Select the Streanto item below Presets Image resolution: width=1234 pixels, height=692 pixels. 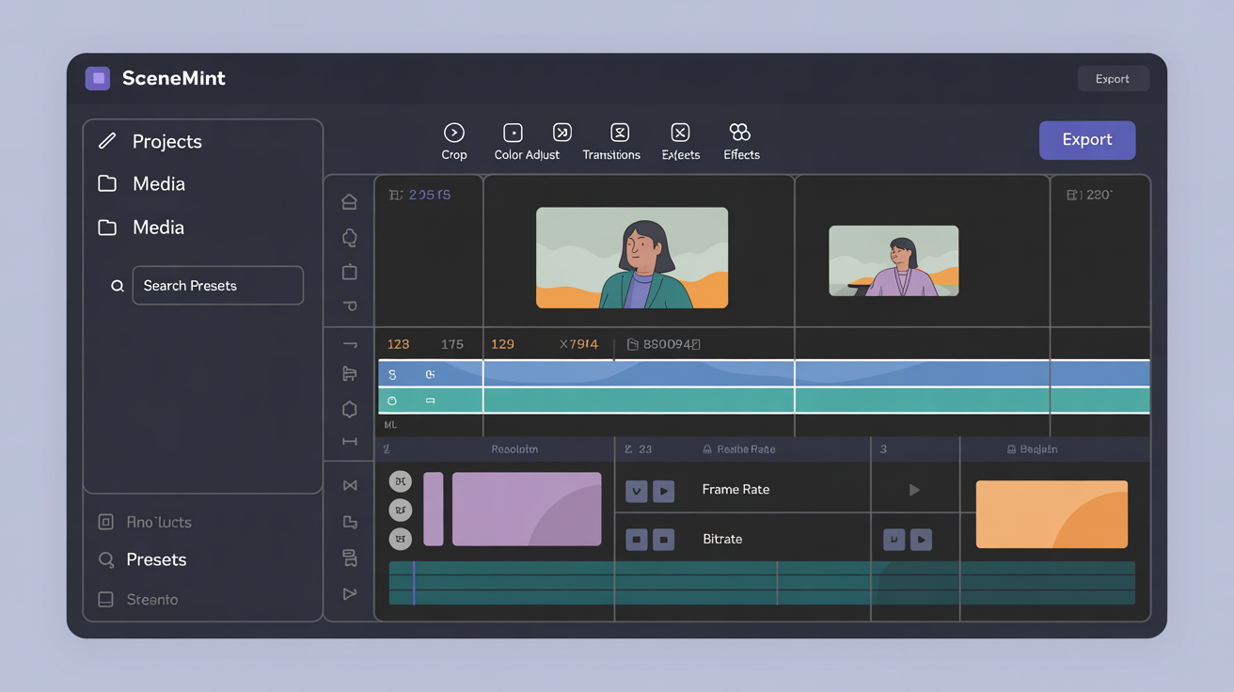tap(138, 599)
